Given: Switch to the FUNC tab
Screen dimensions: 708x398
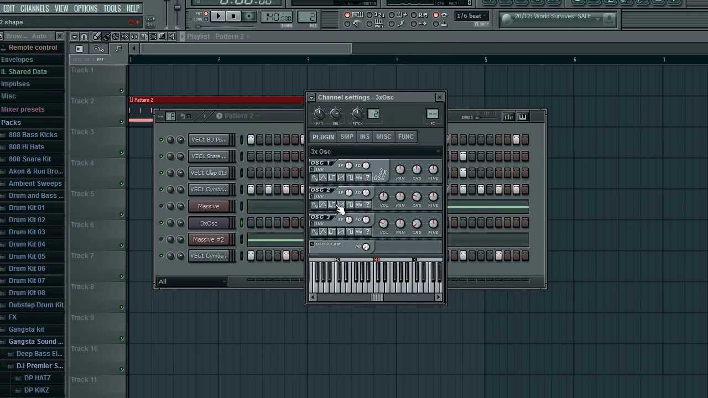Looking at the screenshot, I should 405,137.
